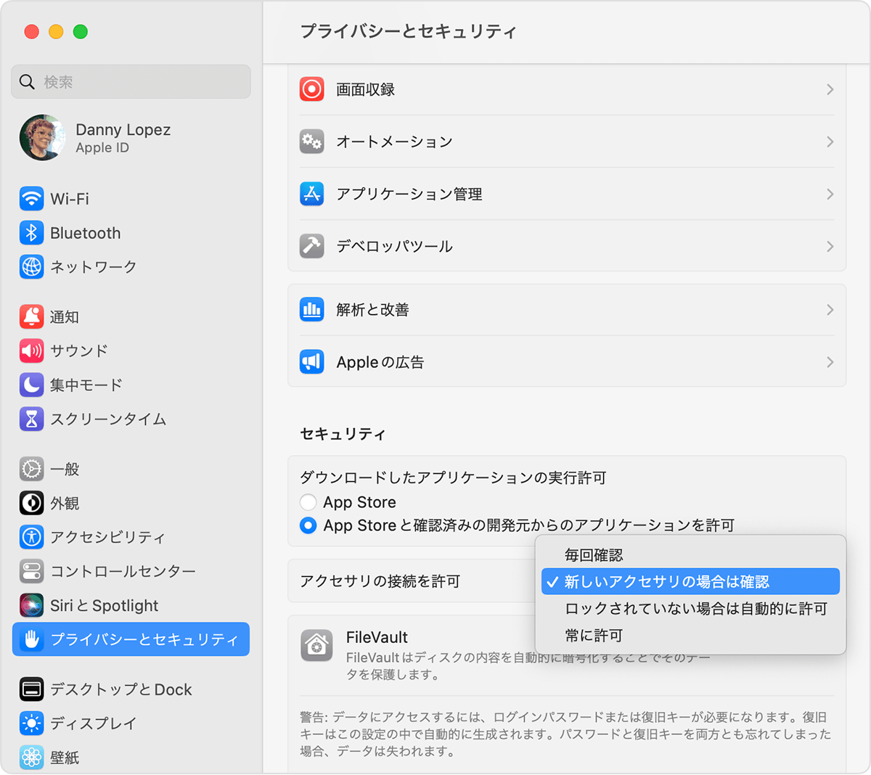Click the コントロールセンター icon
This screenshot has width=871, height=775.
pos(31,571)
